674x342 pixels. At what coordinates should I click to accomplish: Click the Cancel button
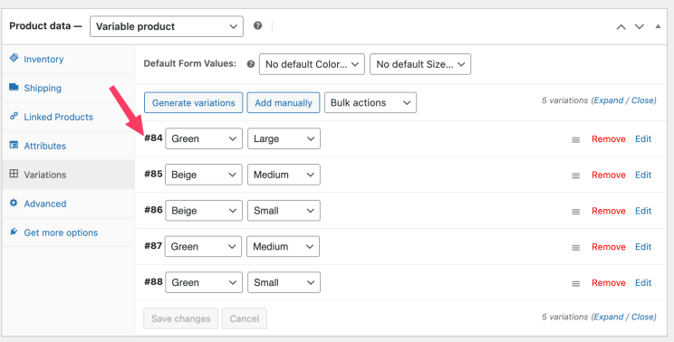[245, 318]
